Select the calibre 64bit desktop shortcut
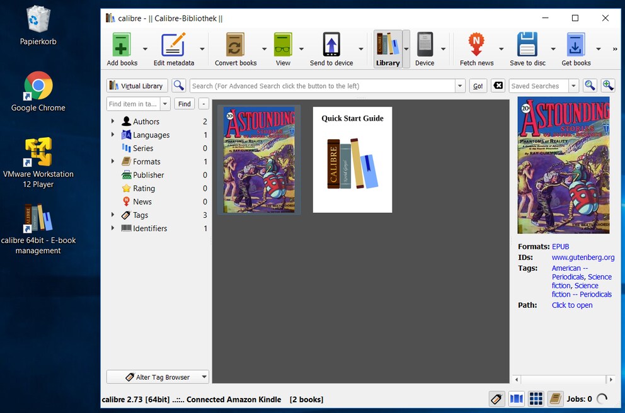Viewport: 625px width, 413px height. (x=38, y=229)
